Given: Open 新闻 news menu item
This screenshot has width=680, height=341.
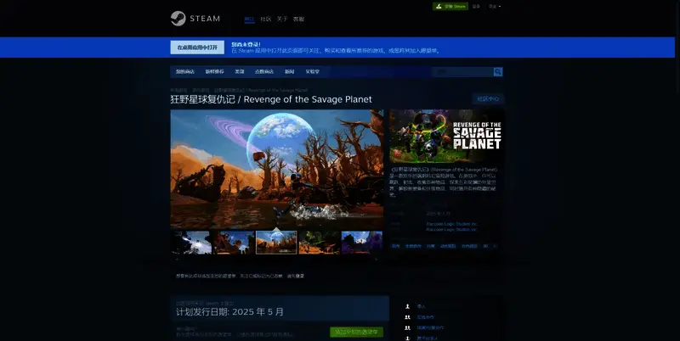Looking at the screenshot, I should [289, 72].
